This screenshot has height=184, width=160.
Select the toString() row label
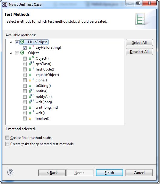tap(43, 86)
